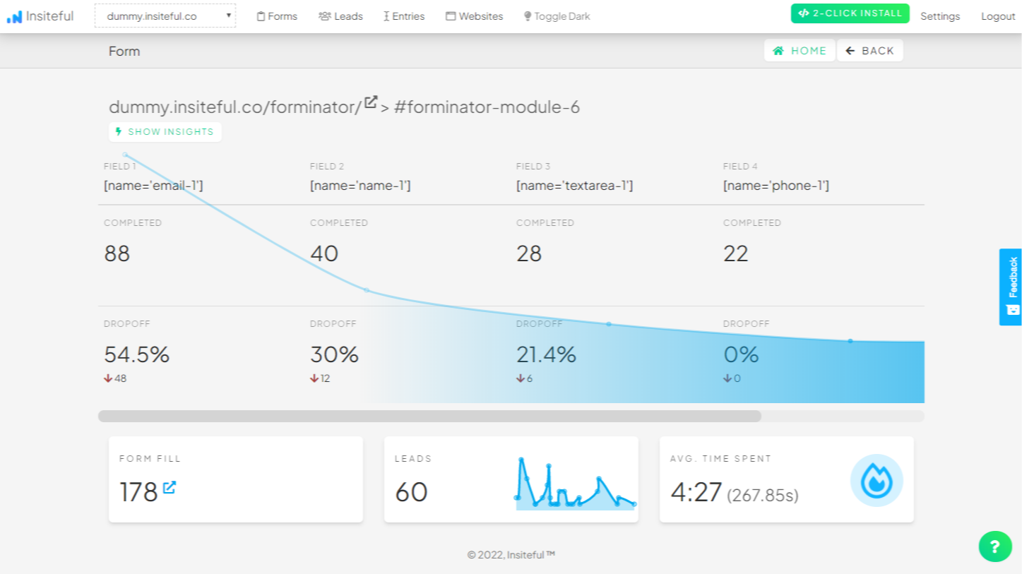The height and width of the screenshot is (574, 1022).
Task: Open the Feedback side tab
Action: pyautogui.click(x=1011, y=287)
